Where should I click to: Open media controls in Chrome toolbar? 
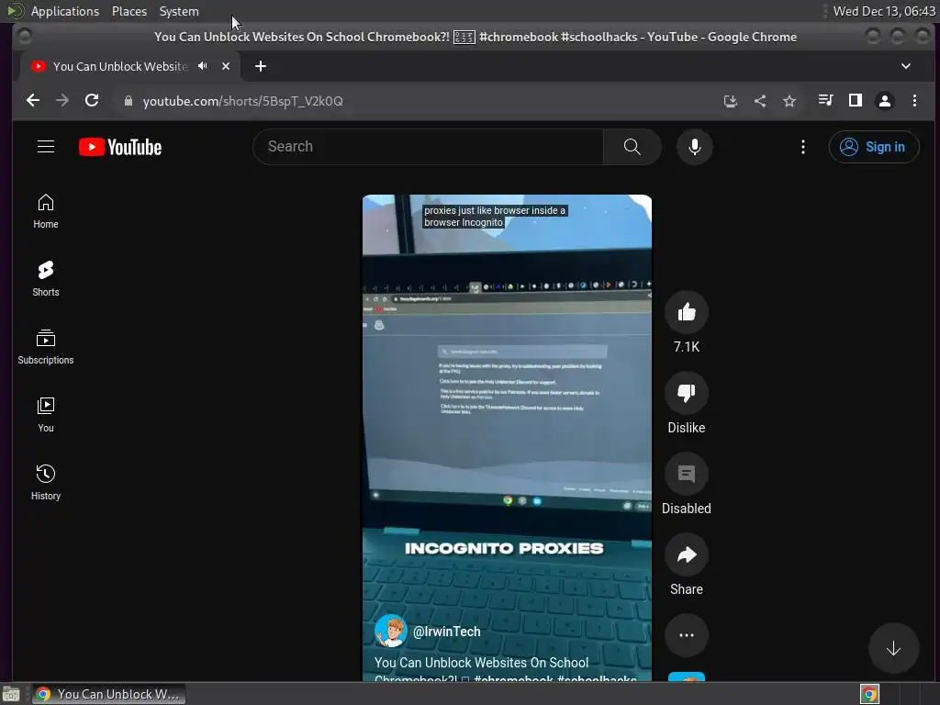825,101
